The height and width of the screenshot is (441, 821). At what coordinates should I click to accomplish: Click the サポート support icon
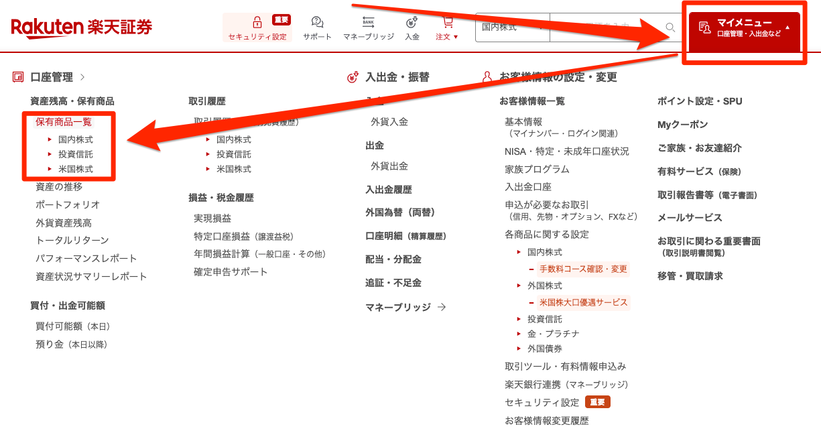316,21
